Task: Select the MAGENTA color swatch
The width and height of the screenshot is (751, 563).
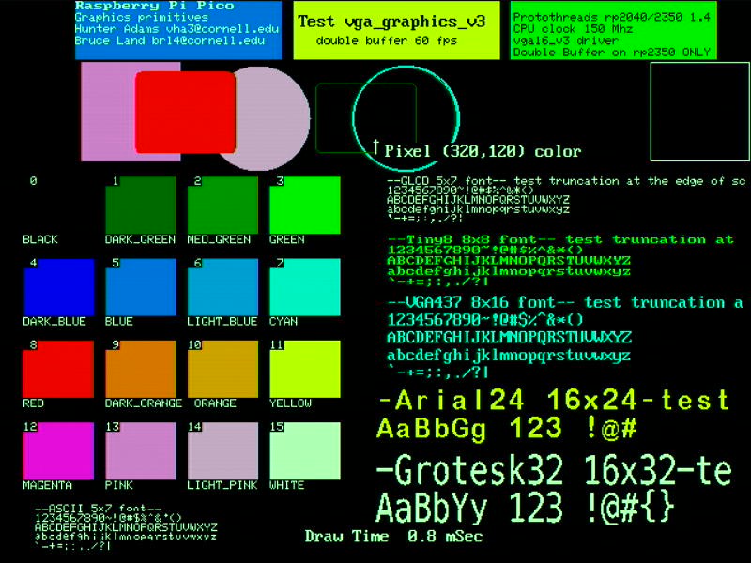Action: point(58,451)
